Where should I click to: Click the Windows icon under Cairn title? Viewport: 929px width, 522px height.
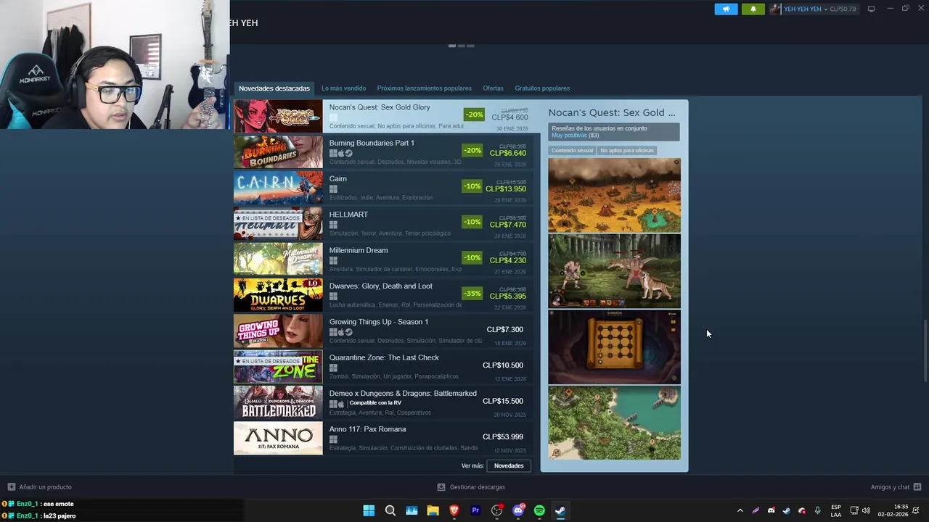(333, 189)
